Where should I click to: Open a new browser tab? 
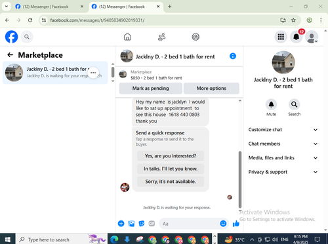pos(170,7)
